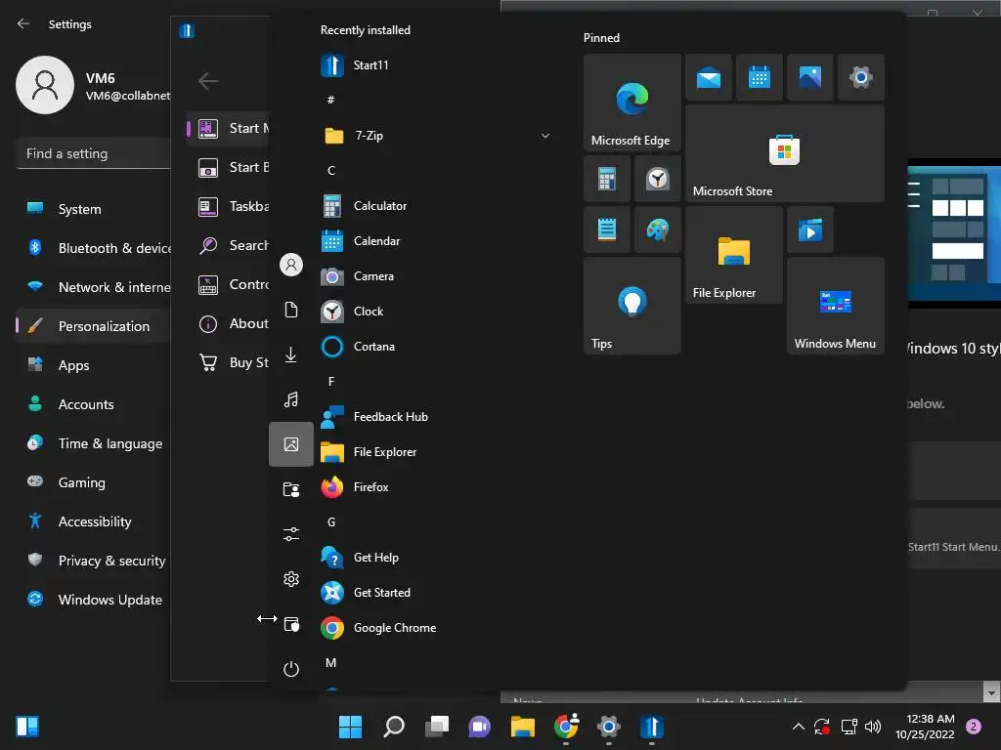
Task: Click the user account icon in start rail
Action: pos(291,265)
